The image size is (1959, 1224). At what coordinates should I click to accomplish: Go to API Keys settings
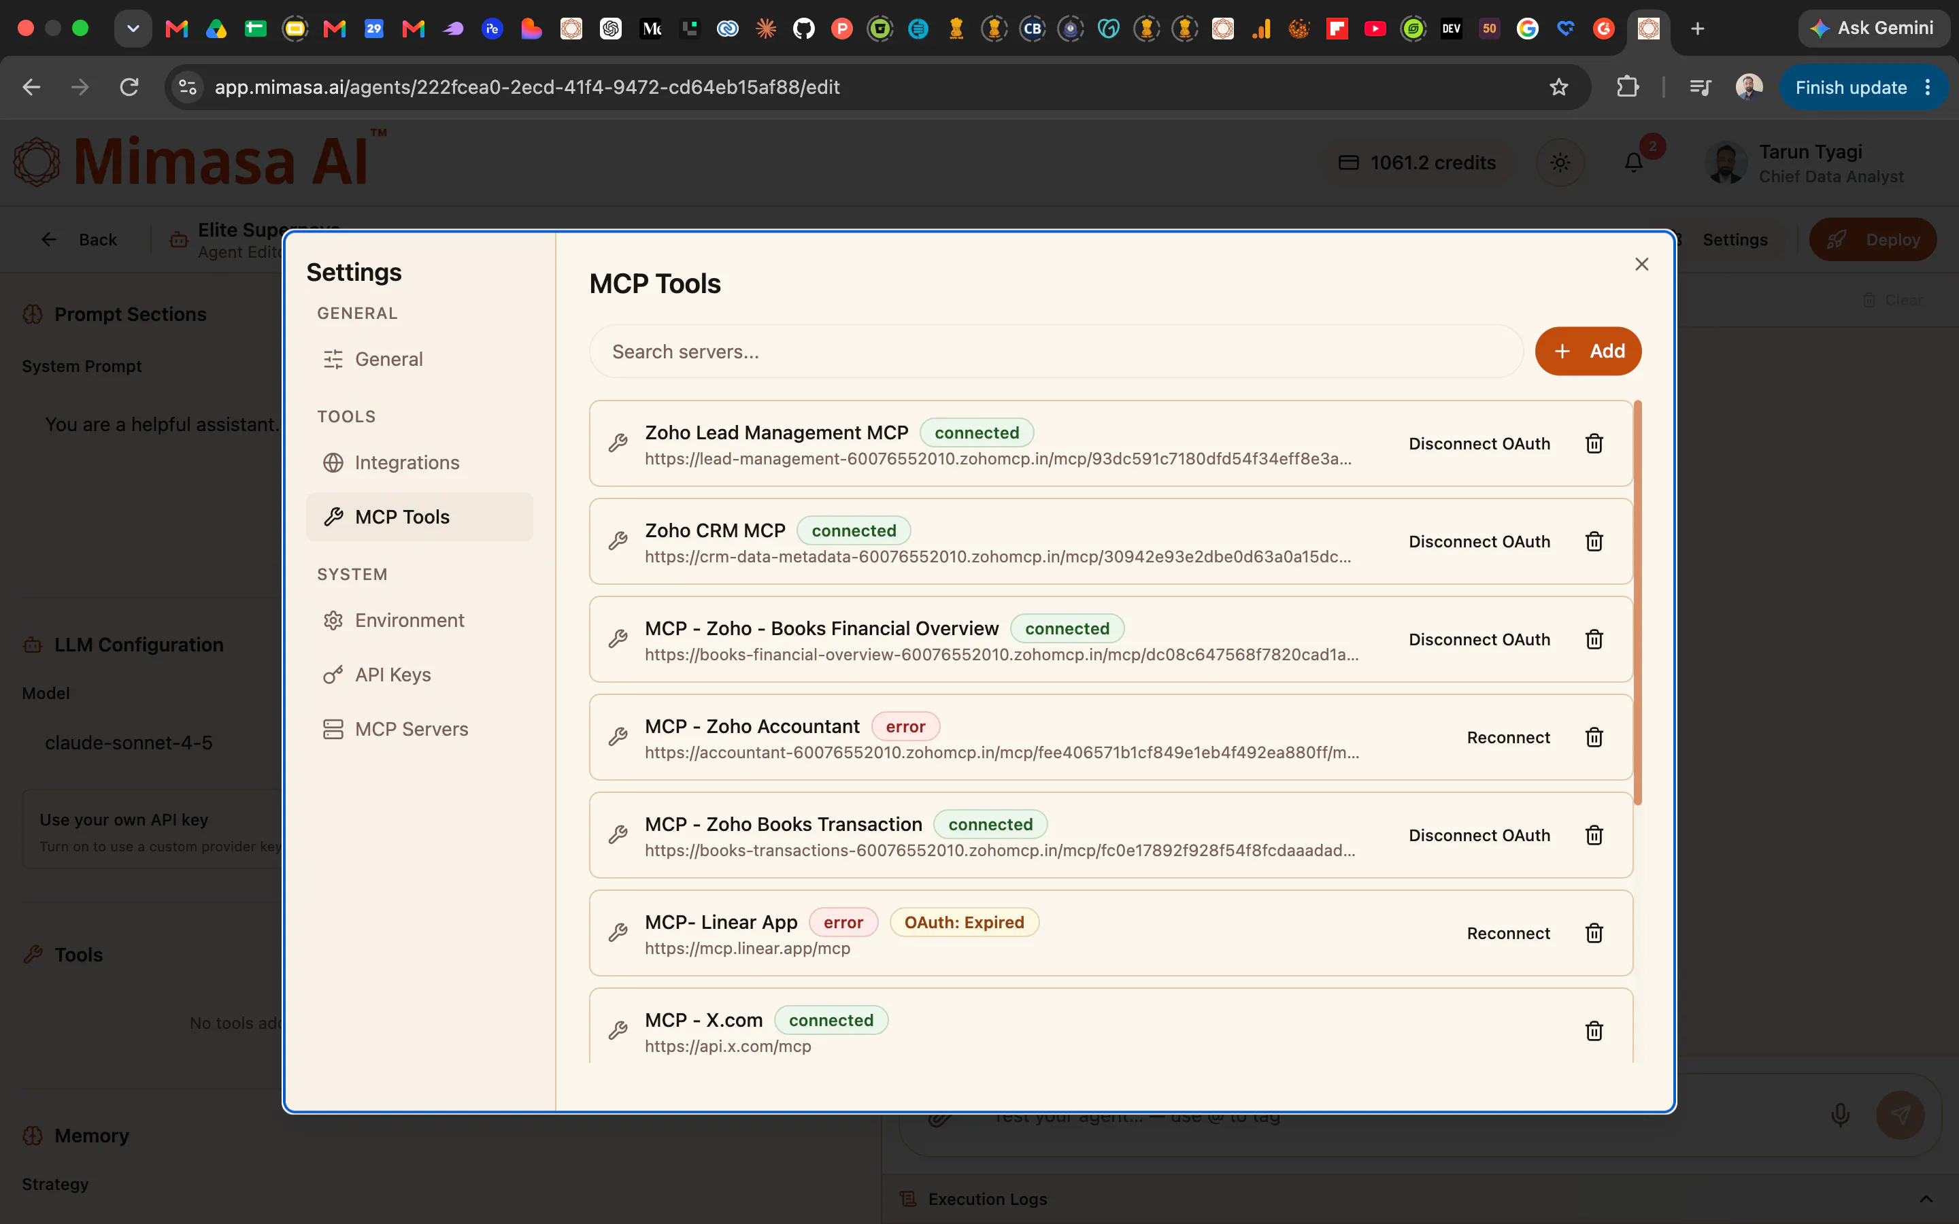coord(419,675)
